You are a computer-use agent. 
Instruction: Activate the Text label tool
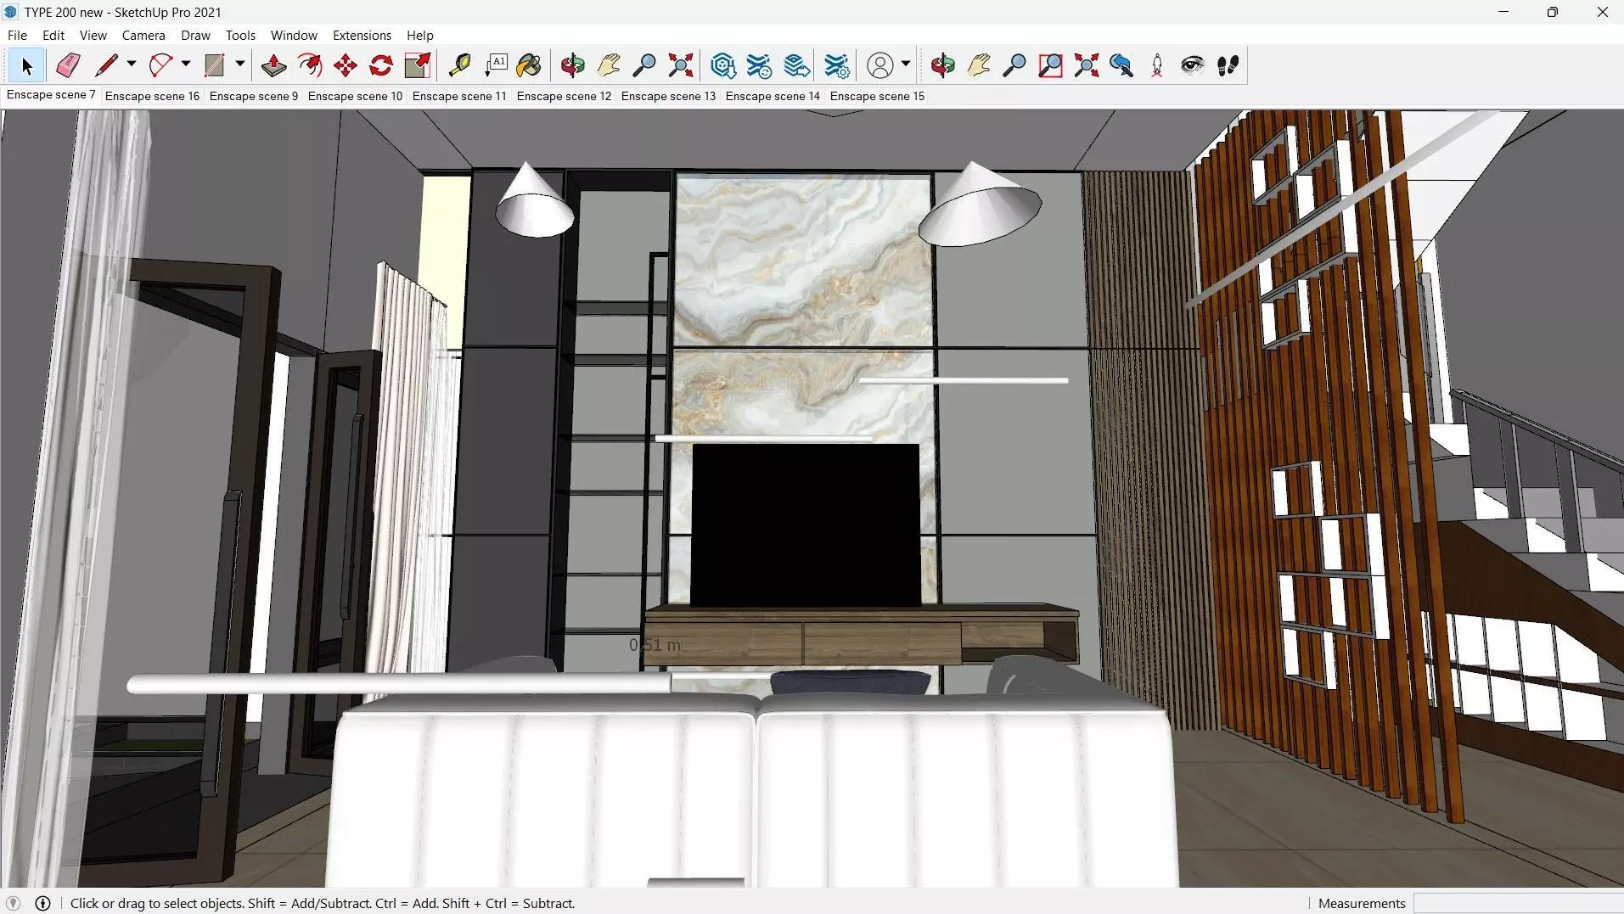pyautogui.click(x=496, y=65)
